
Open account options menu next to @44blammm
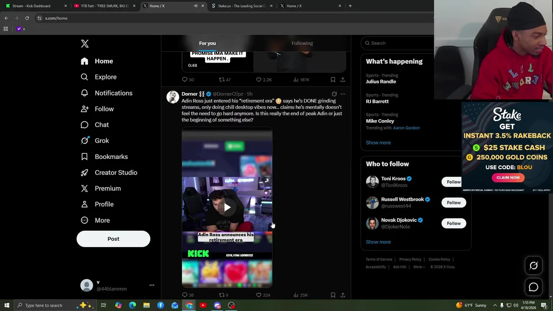tap(152, 286)
